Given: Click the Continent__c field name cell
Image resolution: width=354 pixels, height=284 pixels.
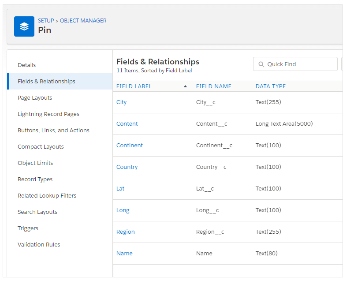Looking at the screenshot, I should (214, 146).
